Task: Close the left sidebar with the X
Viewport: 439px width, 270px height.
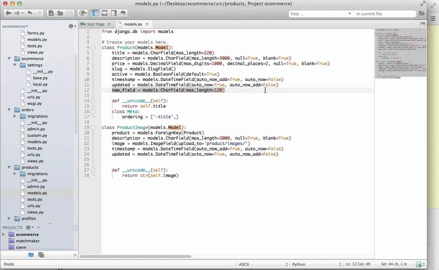Action: tap(75, 255)
